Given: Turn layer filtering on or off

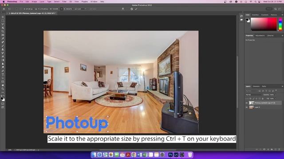Looking at the screenshot, I should click(x=276, y=91).
